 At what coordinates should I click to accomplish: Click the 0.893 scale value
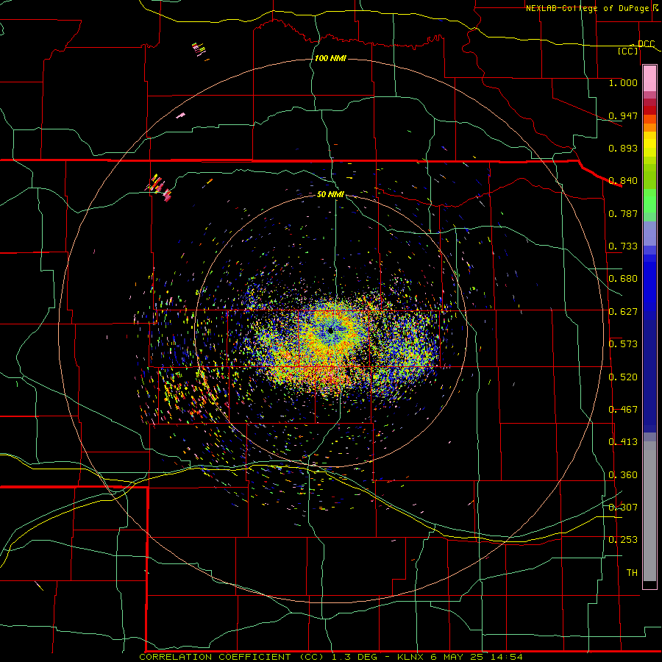coord(623,148)
